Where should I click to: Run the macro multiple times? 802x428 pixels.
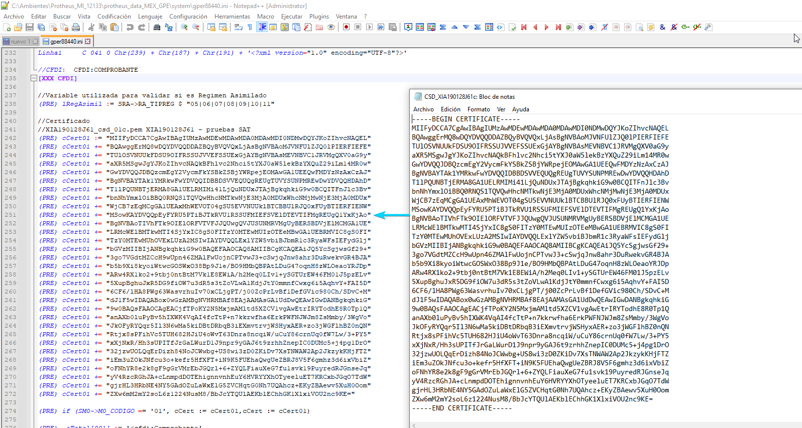381,27
